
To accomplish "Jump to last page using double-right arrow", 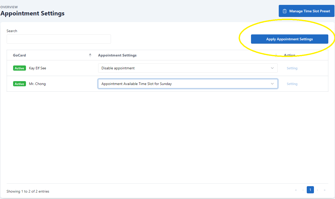I will [325, 190].
